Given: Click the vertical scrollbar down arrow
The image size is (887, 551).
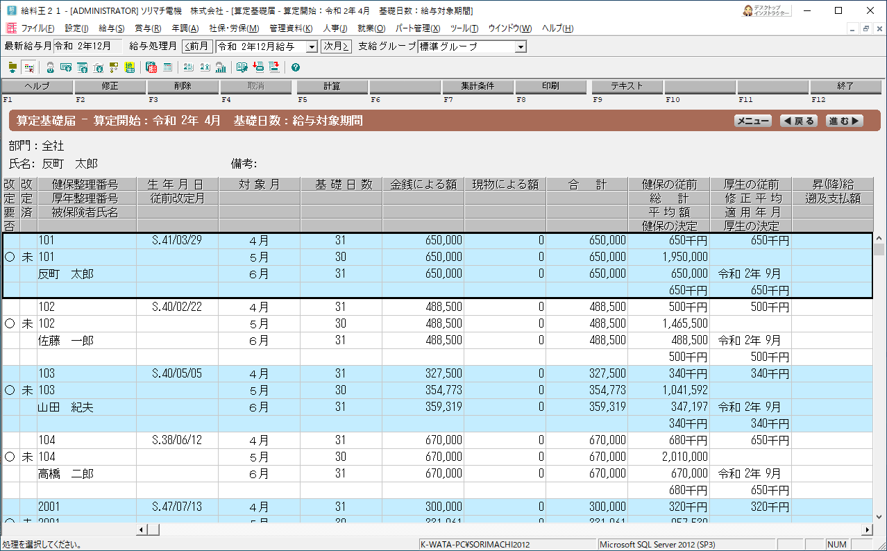Looking at the screenshot, I should (879, 518).
